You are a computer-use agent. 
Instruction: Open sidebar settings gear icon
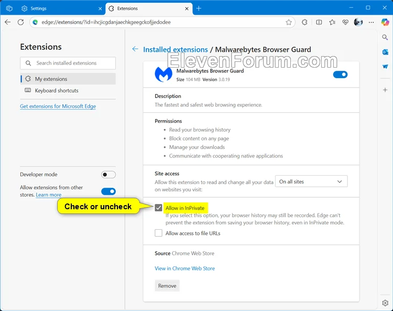[x=385, y=303]
